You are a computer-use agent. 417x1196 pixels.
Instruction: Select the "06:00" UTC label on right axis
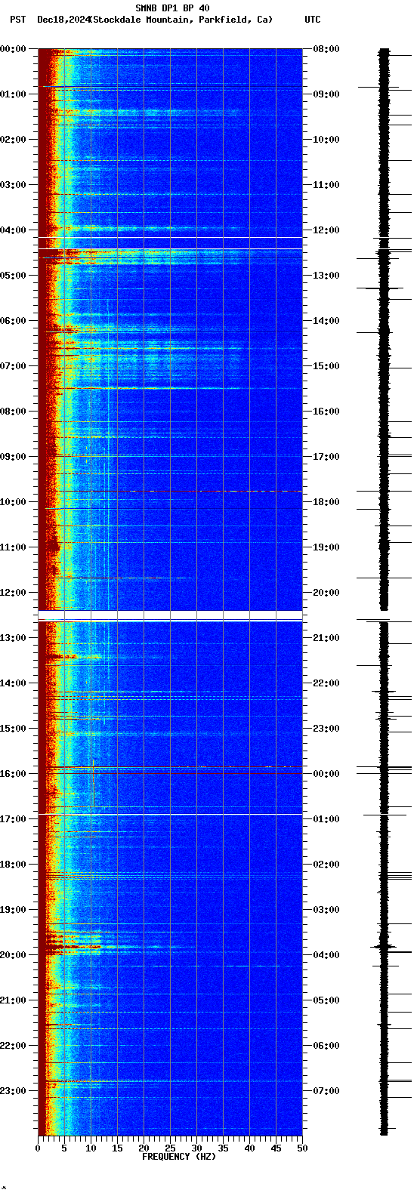[326, 1046]
